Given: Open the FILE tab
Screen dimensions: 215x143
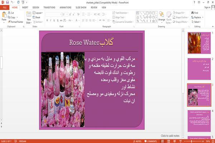Looking at the screenshot, I should click(x=5, y=8).
